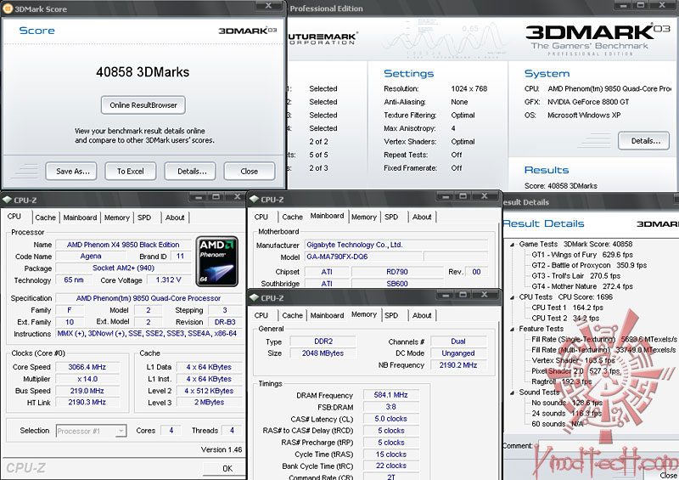The image size is (679, 480).
Task: Click the RD790 chipset field
Action: coord(397,272)
